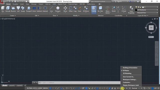Open the 3D Mirror tool
Screen dimensions: 160x90
click(x=86, y=9)
